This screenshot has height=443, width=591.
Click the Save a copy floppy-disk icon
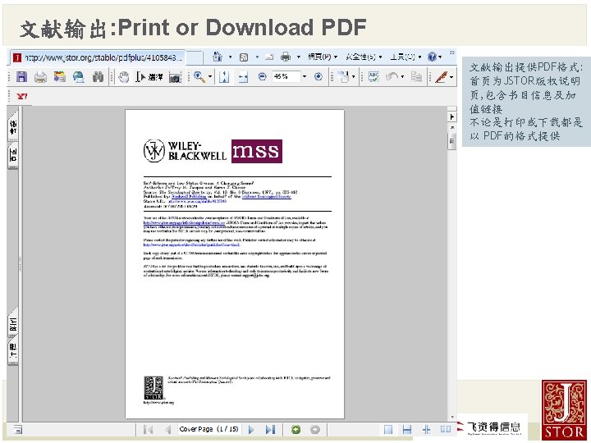click(x=21, y=77)
